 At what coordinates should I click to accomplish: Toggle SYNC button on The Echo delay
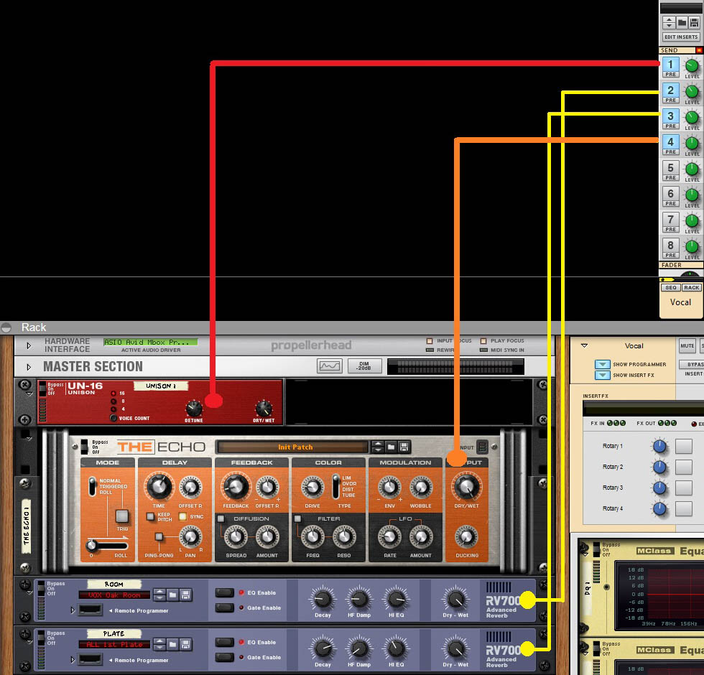[182, 516]
